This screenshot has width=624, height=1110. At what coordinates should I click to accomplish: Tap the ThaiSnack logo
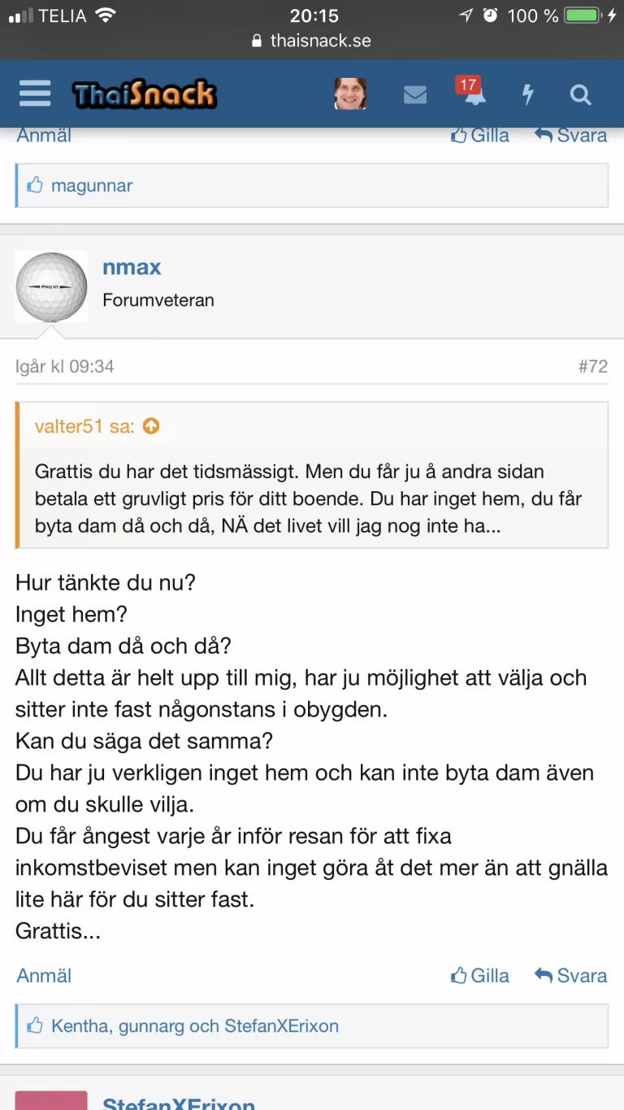(145, 95)
